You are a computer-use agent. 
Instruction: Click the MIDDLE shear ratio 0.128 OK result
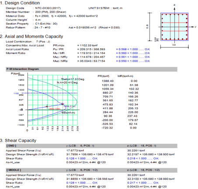click(82, 183)
